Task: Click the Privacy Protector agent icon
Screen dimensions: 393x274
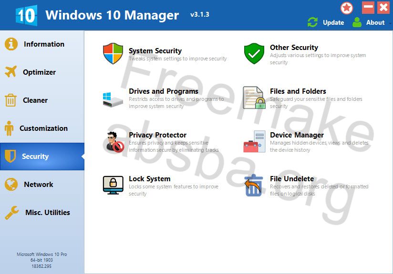Action: 114,142
